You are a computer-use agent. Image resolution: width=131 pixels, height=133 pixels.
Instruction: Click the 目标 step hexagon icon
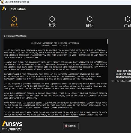pos(90,19)
